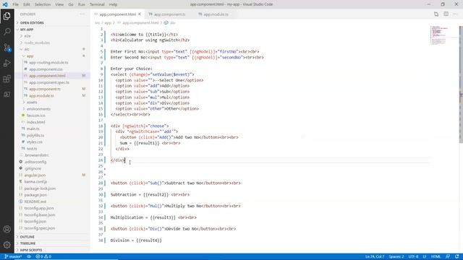Open notifications bell in status bar

[x=457, y=256]
